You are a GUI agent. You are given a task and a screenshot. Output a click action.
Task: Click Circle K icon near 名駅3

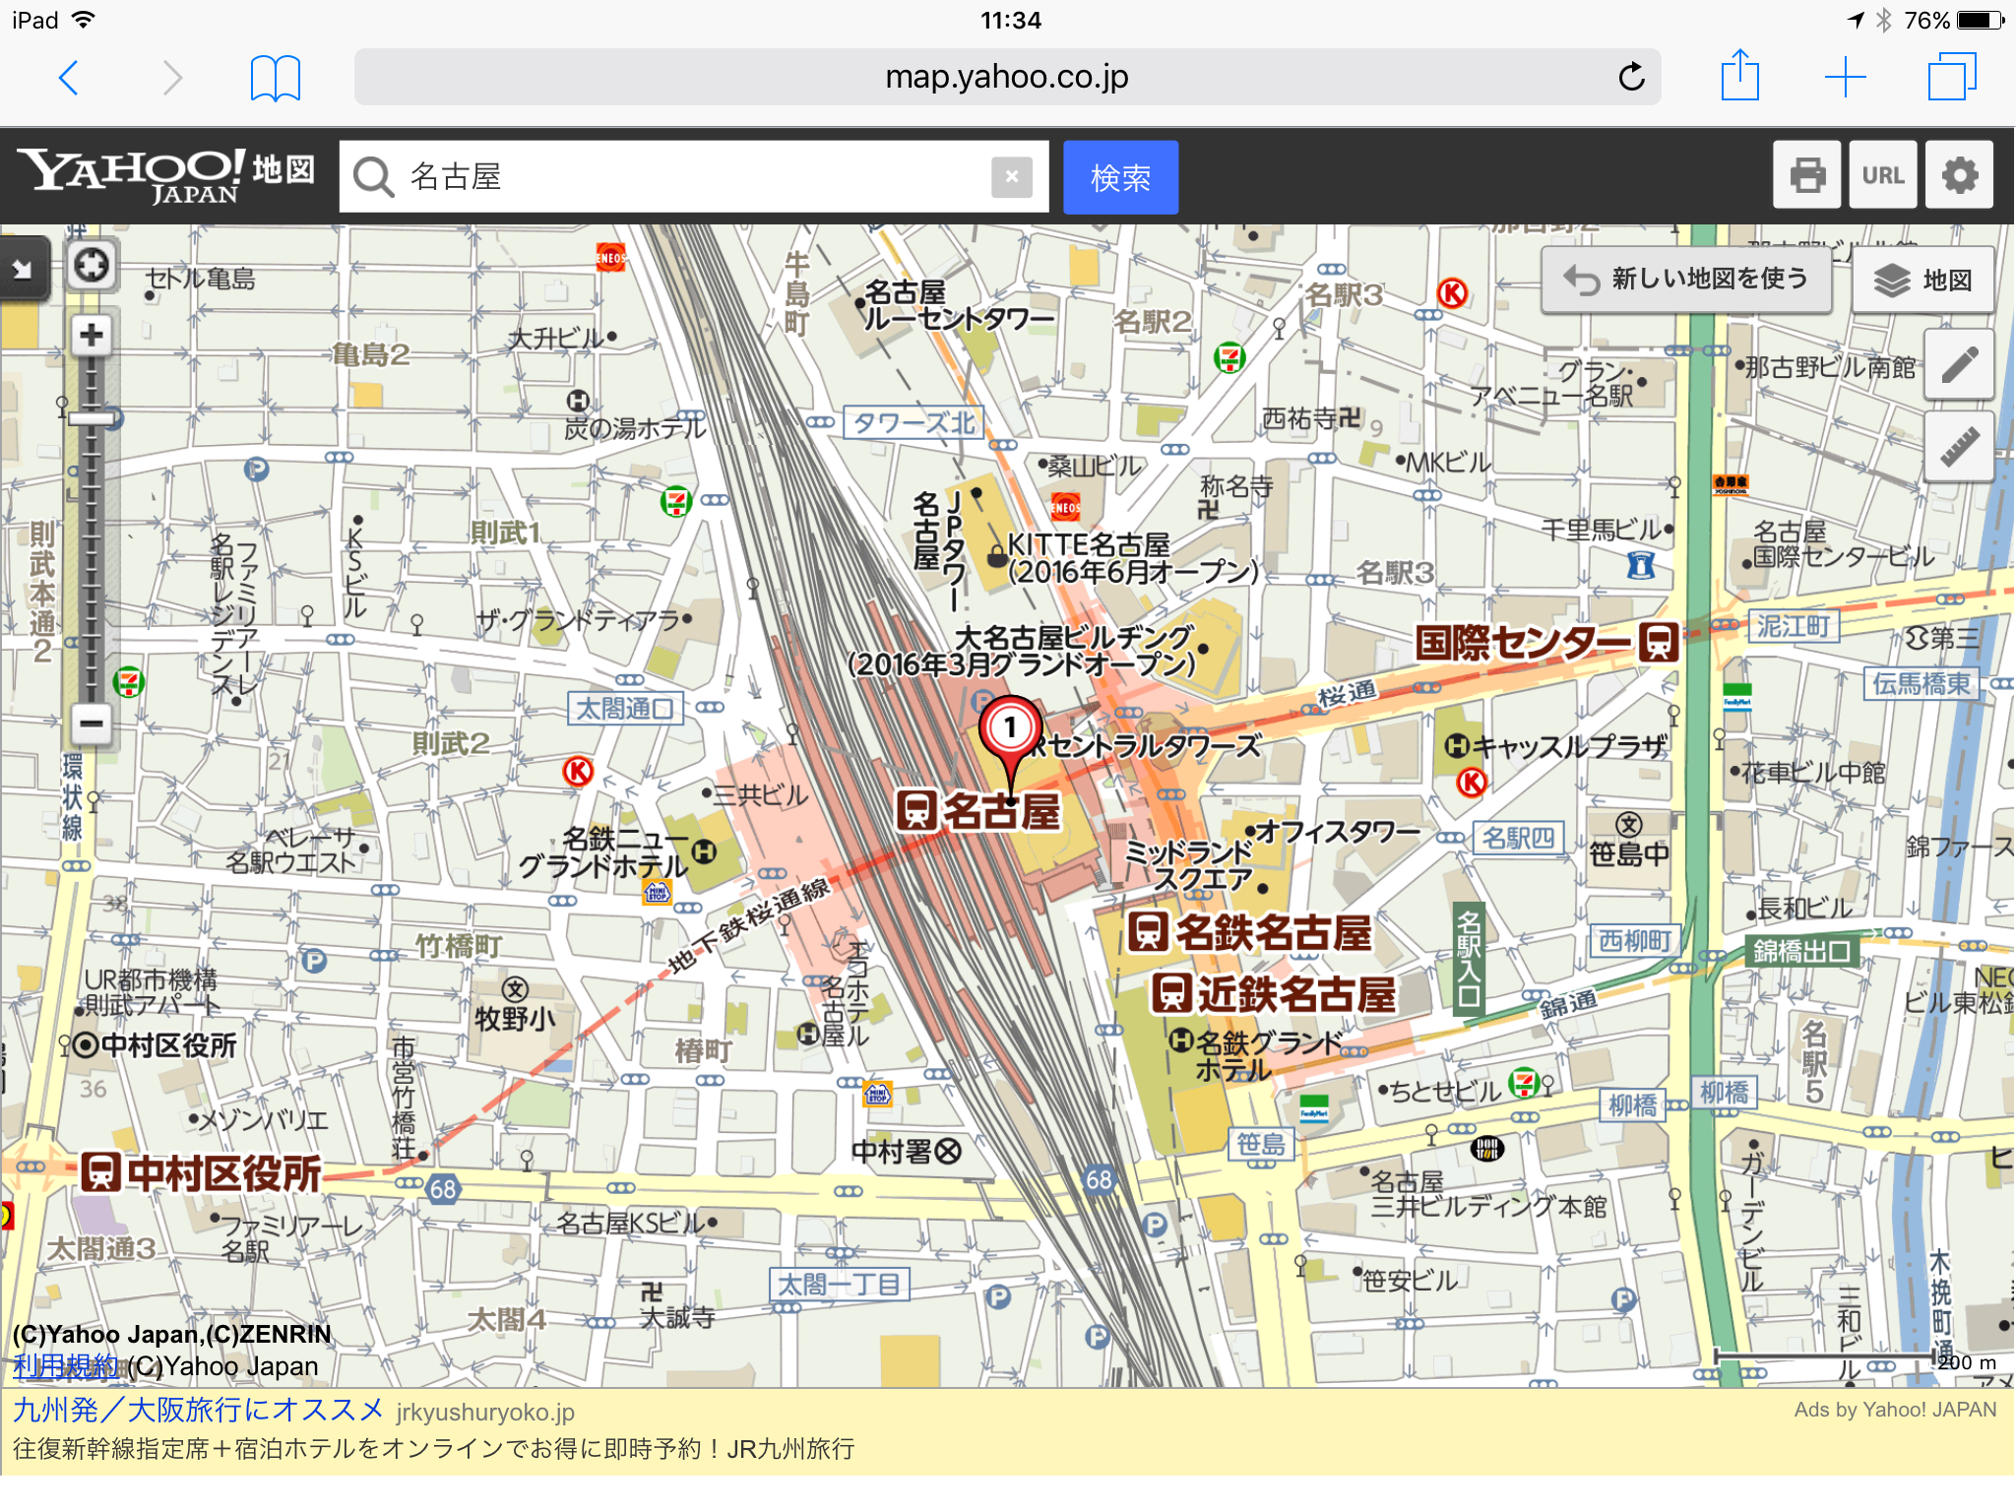point(1453,293)
